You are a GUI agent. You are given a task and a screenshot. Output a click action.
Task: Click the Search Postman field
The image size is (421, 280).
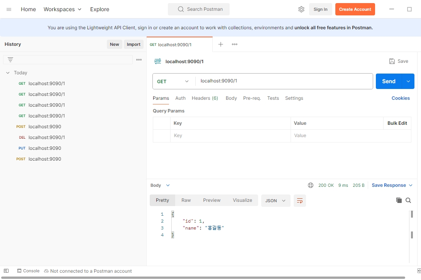point(199,9)
